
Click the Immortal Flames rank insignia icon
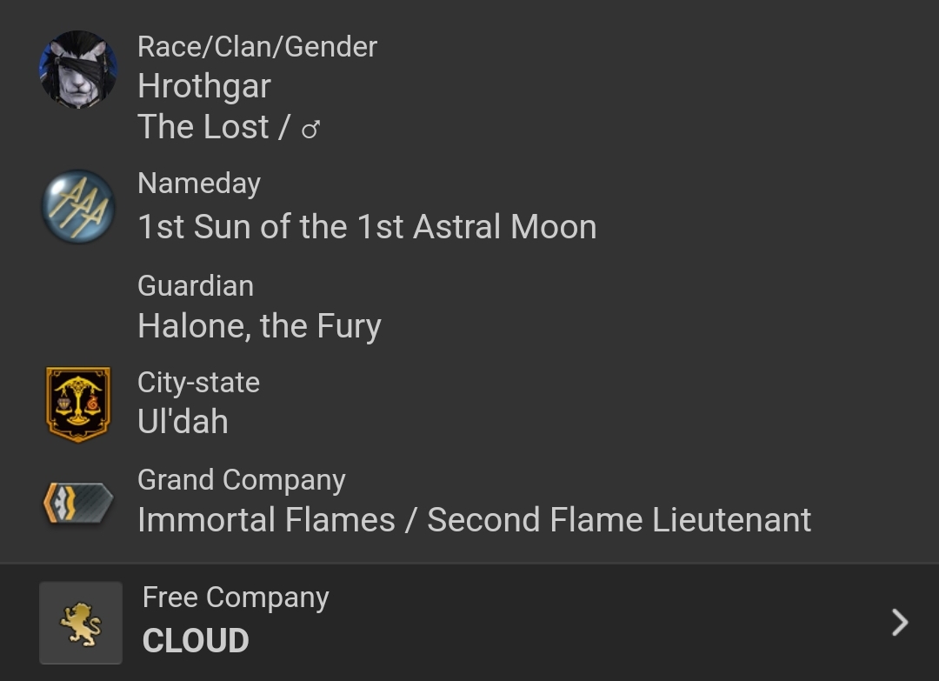(78, 504)
